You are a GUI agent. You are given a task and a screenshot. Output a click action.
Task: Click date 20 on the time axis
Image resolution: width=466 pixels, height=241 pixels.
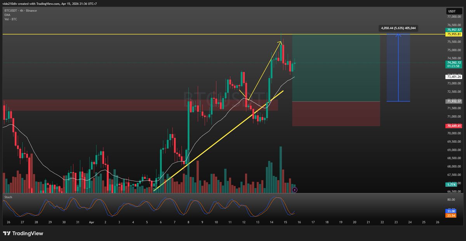tap(355, 223)
